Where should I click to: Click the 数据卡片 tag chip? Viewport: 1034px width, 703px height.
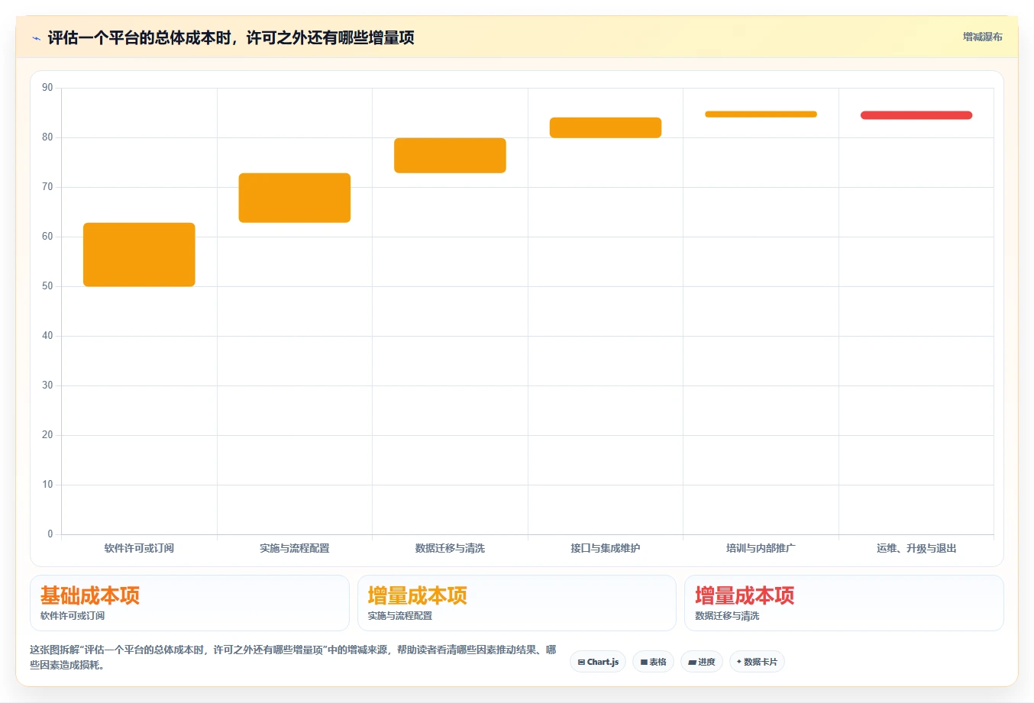tap(757, 662)
